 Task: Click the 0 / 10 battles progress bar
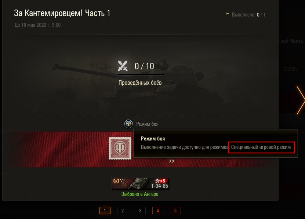tap(142, 74)
